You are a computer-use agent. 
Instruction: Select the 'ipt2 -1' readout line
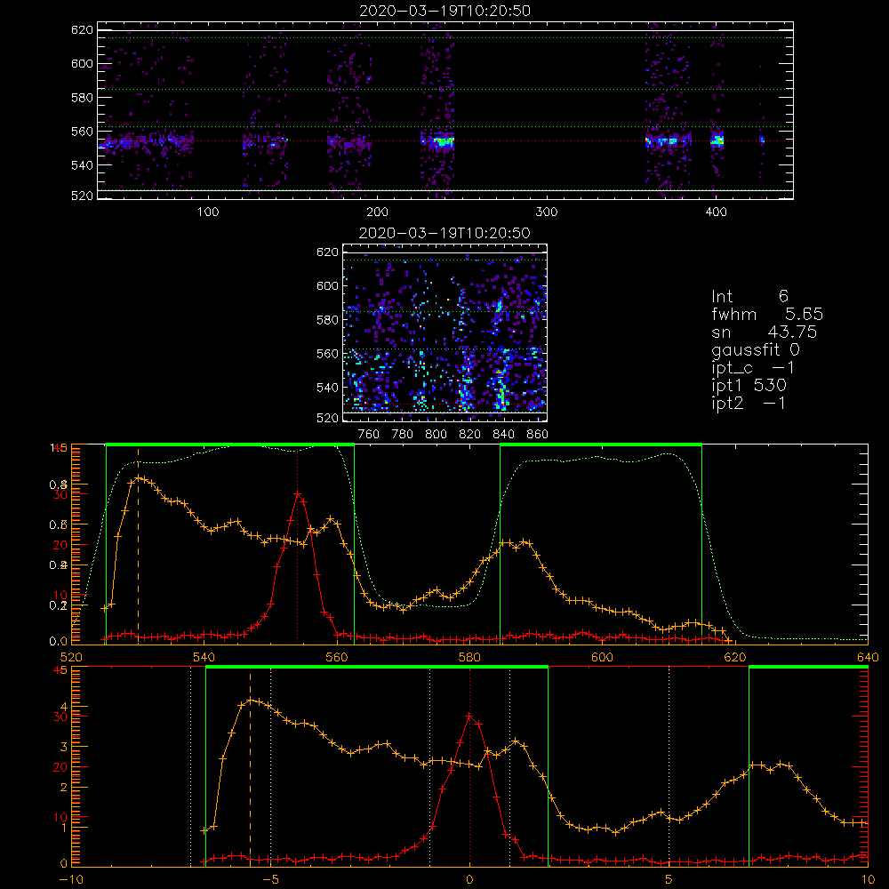pyautogui.click(x=749, y=403)
